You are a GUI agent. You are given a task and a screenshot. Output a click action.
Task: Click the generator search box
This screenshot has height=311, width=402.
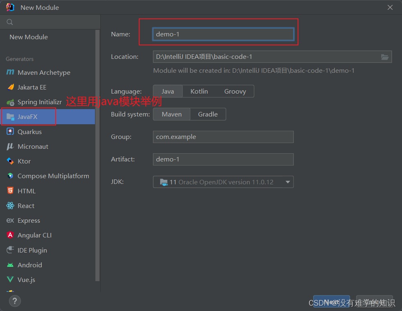(x=50, y=22)
